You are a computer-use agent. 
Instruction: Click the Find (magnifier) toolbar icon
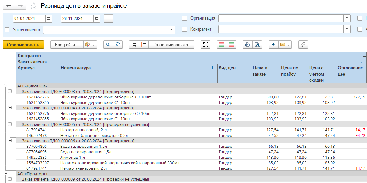pos(108,45)
